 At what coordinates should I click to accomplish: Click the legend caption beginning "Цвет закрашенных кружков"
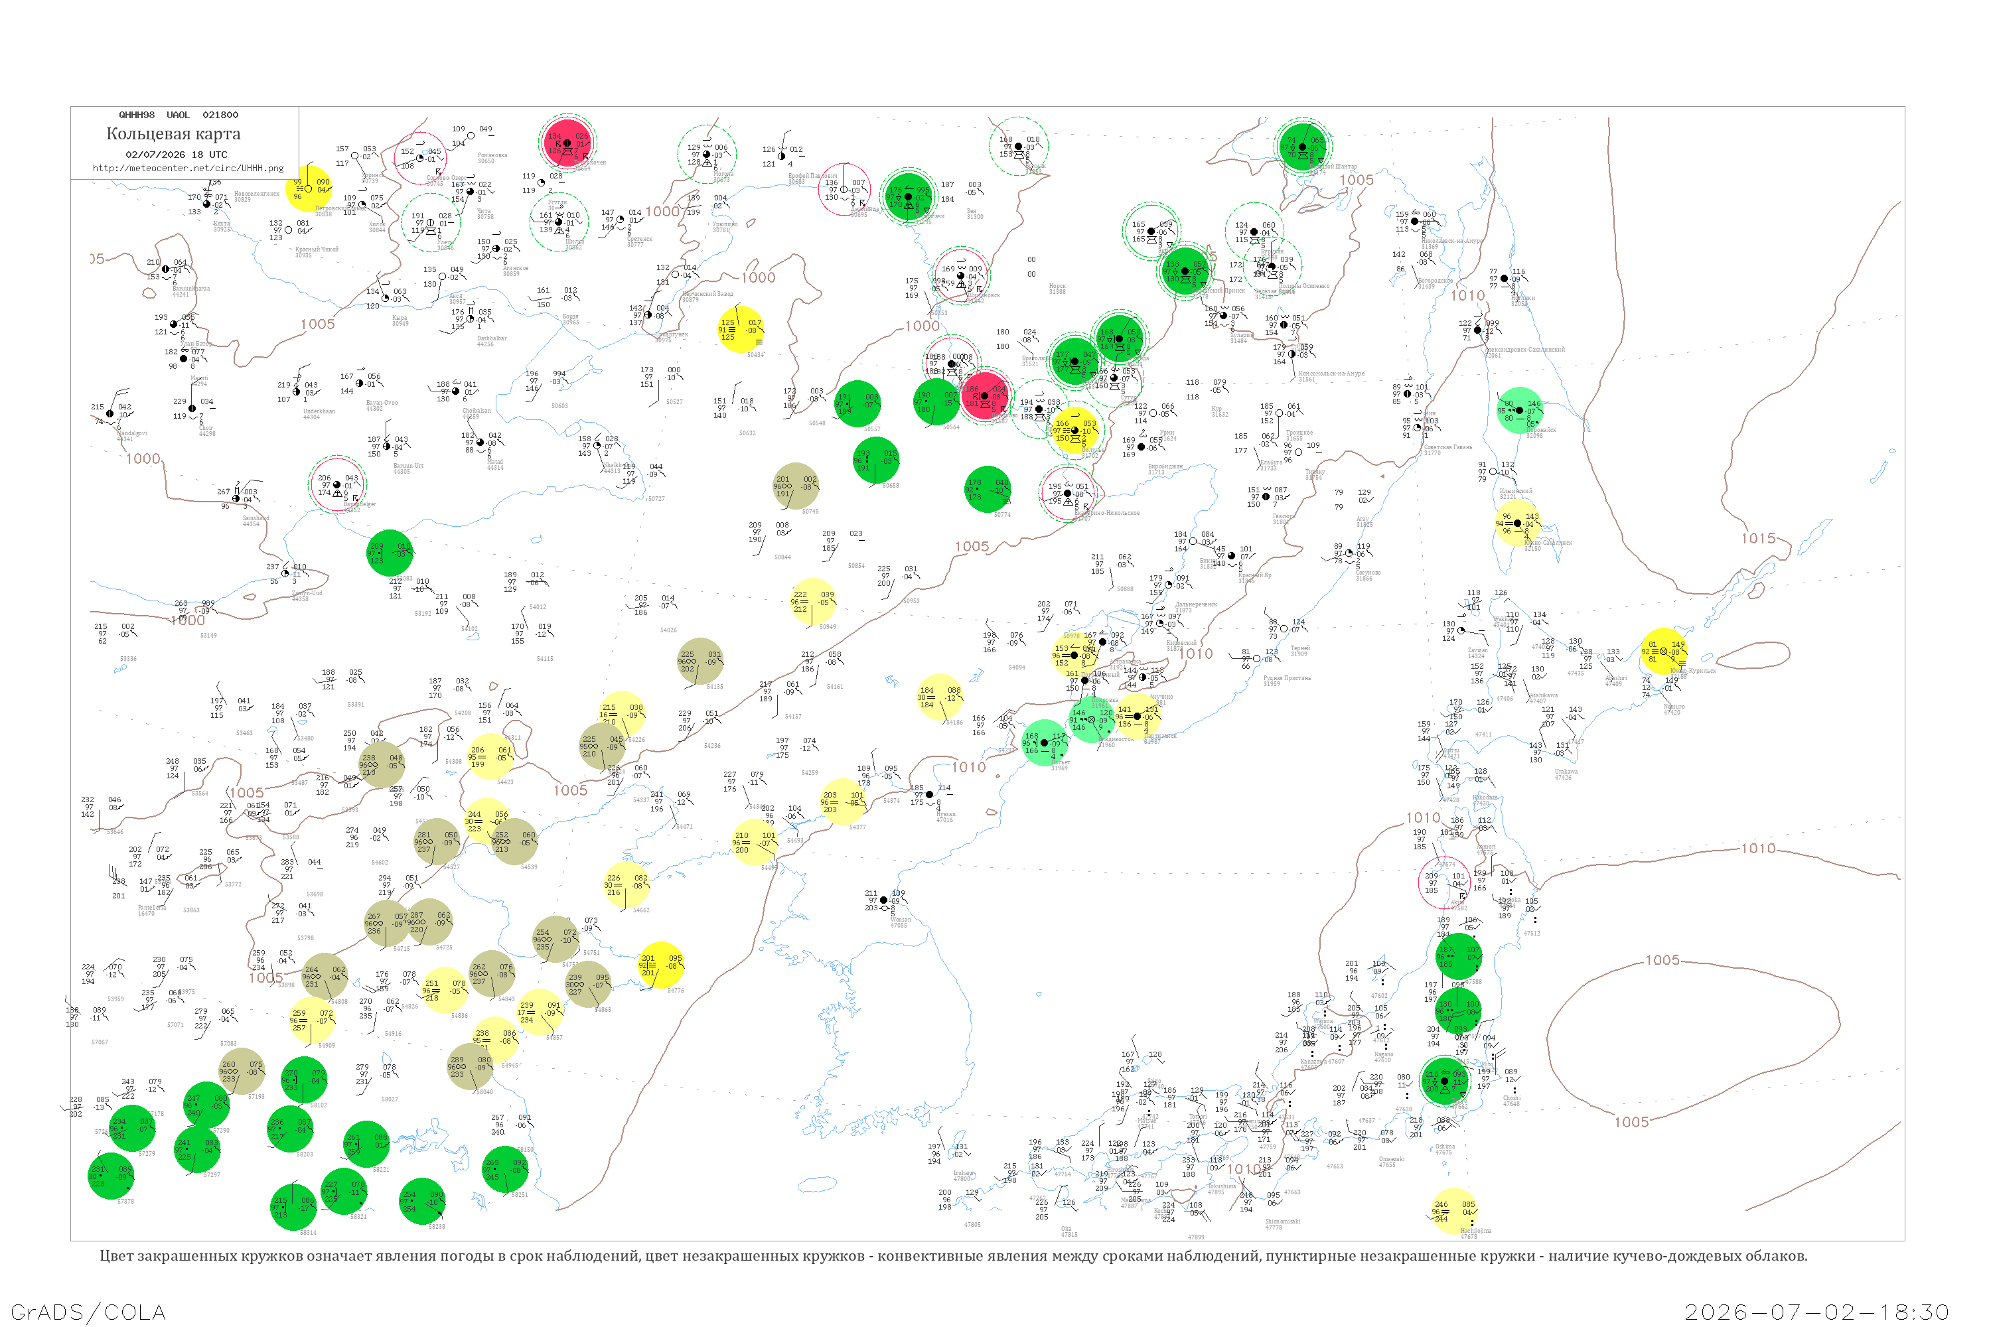tap(953, 1256)
